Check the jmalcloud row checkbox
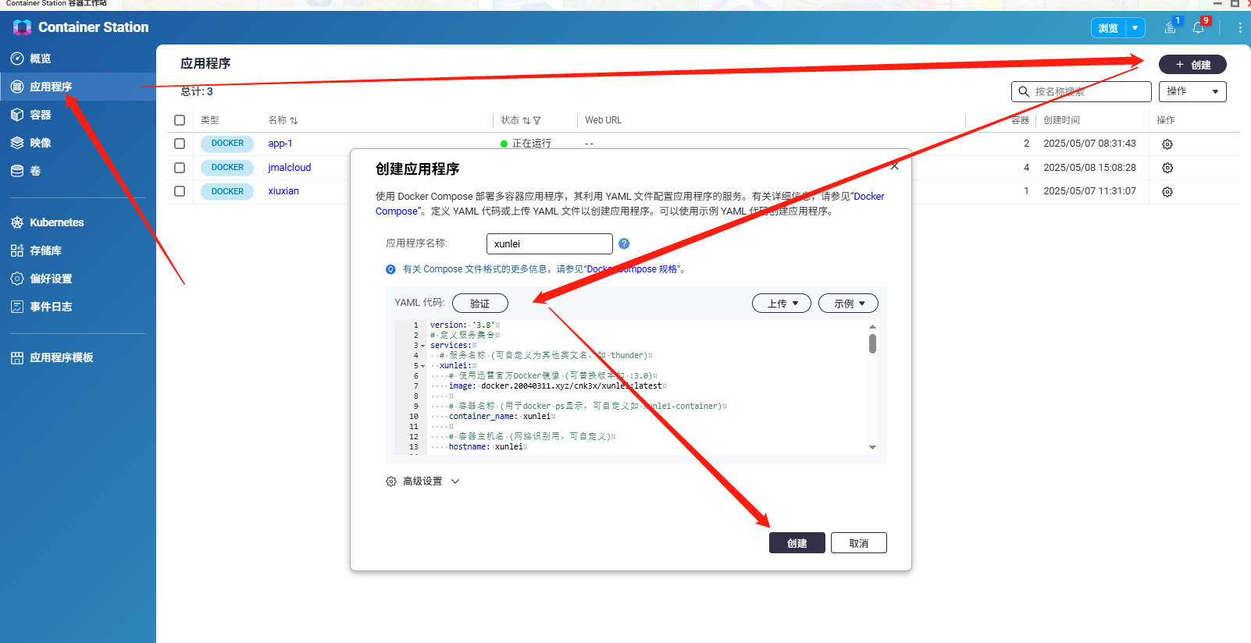 pyautogui.click(x=180, y=168)
